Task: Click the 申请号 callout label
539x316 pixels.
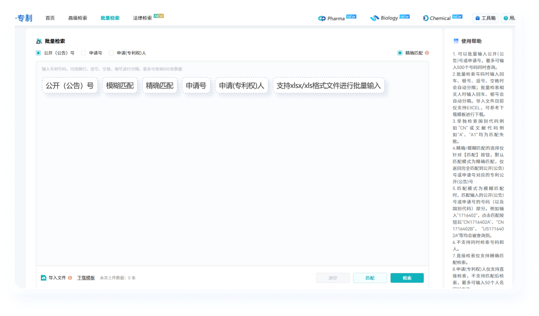Action: [x=196, y=85]
